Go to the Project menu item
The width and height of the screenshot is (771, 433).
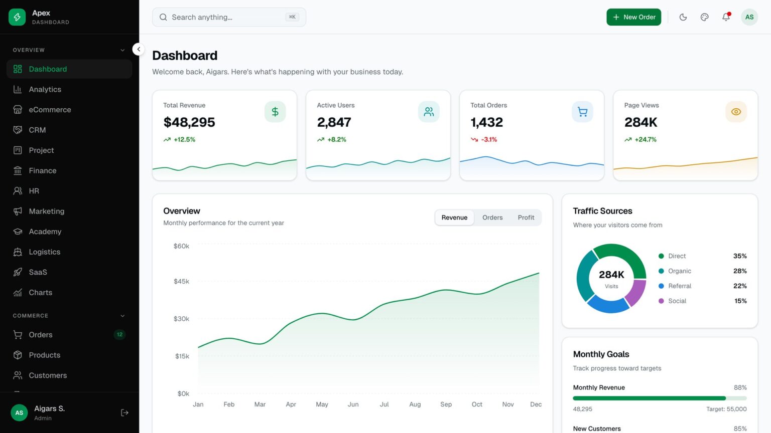pyautogui.click(x=69, y=150)
